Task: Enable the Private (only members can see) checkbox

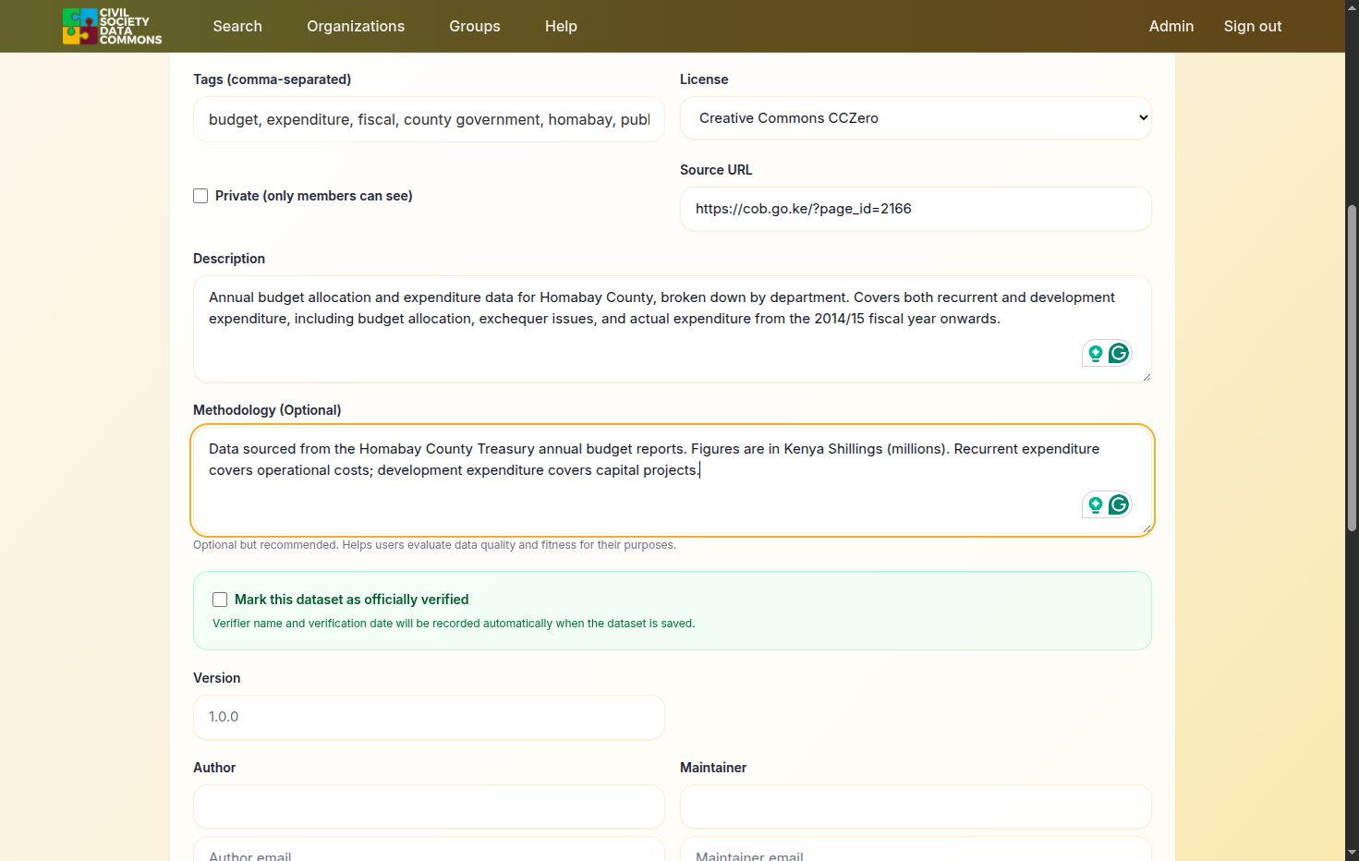Action: click(x=200, y=196)
